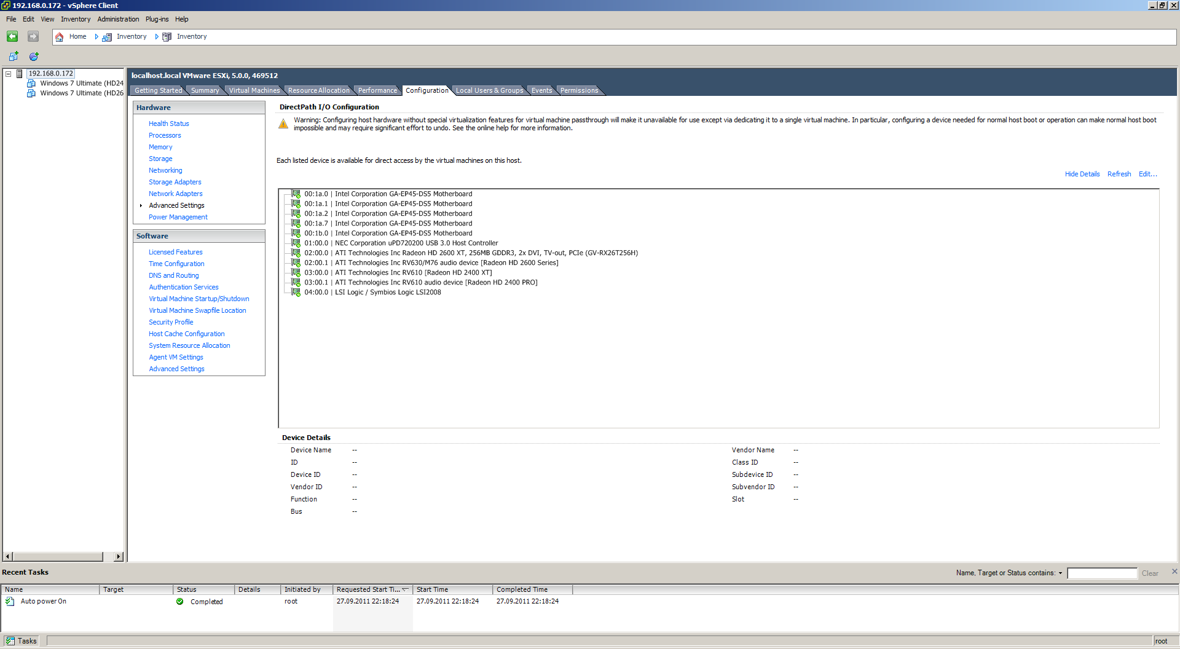Select the Windows 7 Ultimate (HD26 VM icon
The width and height of the screenshot is (1180, 649).
pyautogui.click(x=31, y=93)
